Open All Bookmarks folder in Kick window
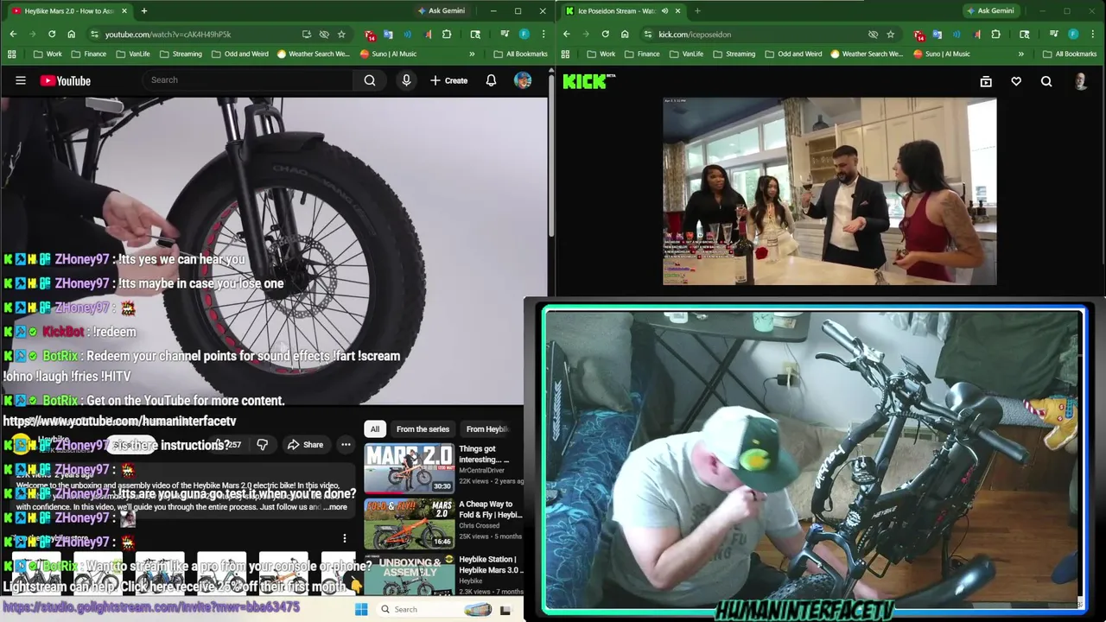 click(1069, 54)
